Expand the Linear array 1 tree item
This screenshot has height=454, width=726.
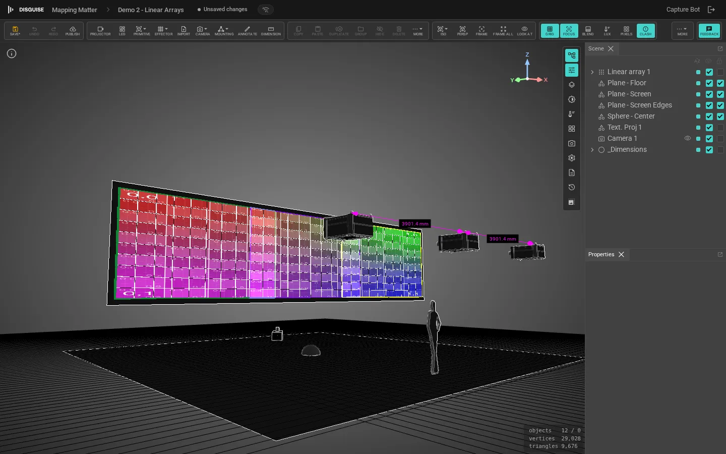click(x=592, y=72)
